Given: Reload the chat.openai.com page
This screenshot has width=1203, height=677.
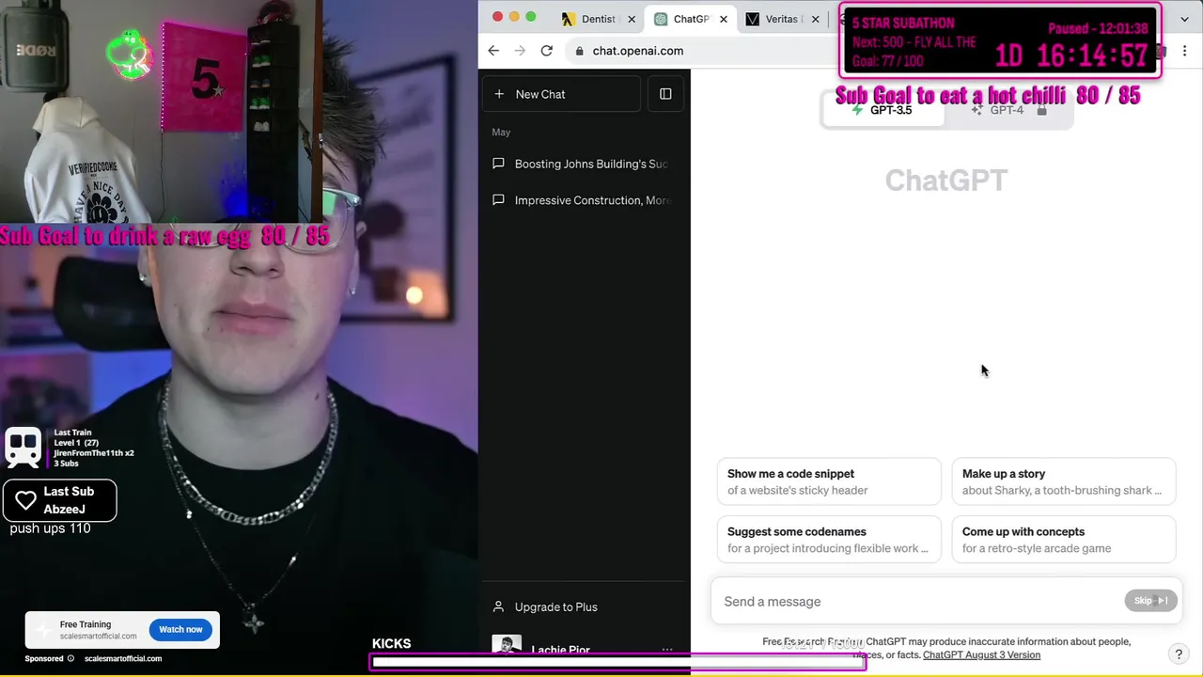Looking at the screenshot, I should [x=546, y=51].
